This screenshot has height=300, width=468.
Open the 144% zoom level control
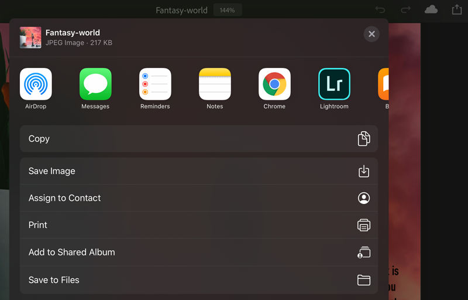228,10
